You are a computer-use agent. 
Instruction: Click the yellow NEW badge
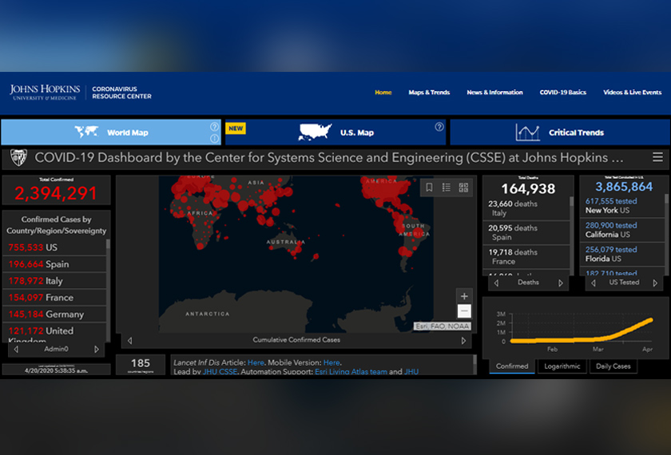pyautogui.click(x=236, y=129)
